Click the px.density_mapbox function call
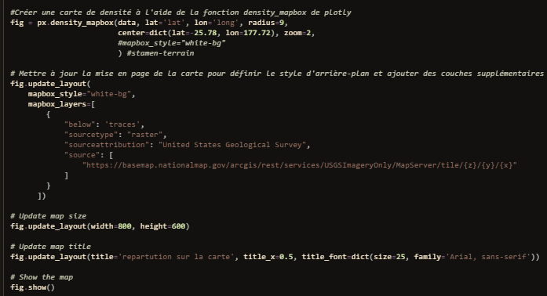 pos(75,23)
